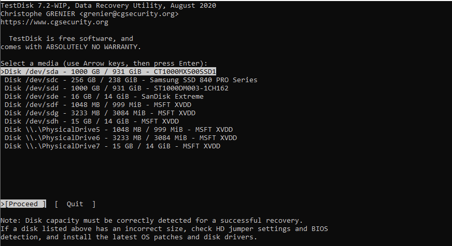
Task: Select the PhysicalDrive5 disk entry
Action: point(118,130)
